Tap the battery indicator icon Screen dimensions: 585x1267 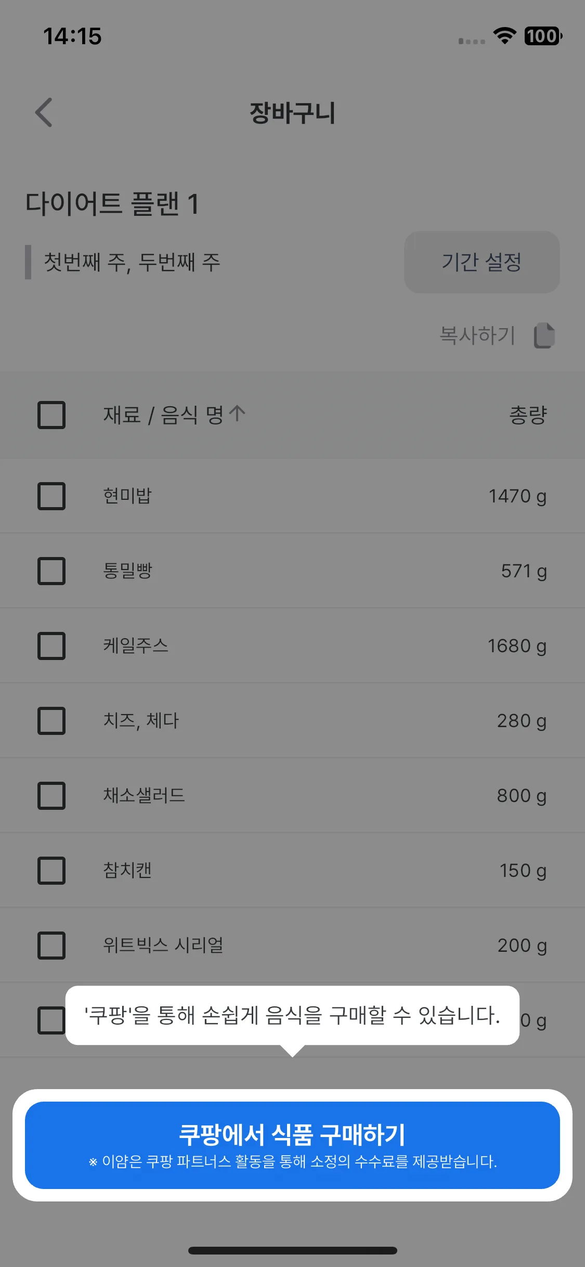pyautogui.click(x=543, y=36)
